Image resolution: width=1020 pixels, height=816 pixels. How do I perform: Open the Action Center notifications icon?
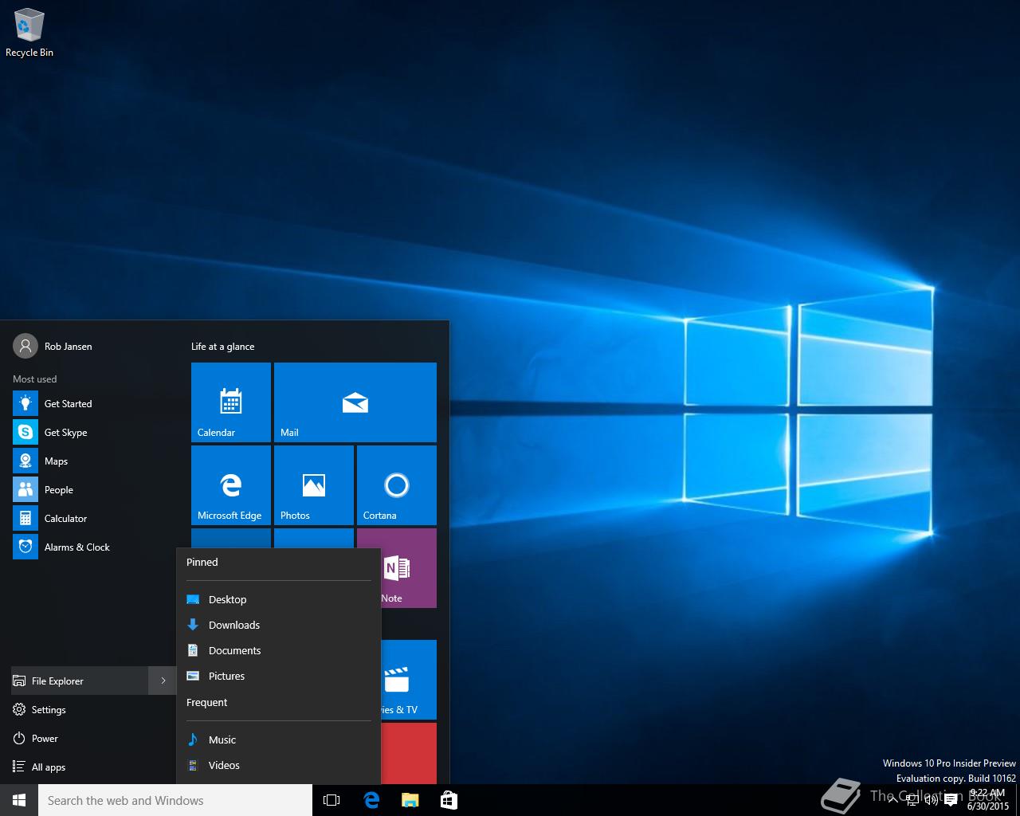point(951,800)
